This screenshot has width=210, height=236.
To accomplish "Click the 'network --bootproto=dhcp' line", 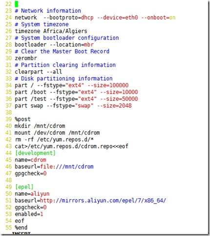I will 95,18.
